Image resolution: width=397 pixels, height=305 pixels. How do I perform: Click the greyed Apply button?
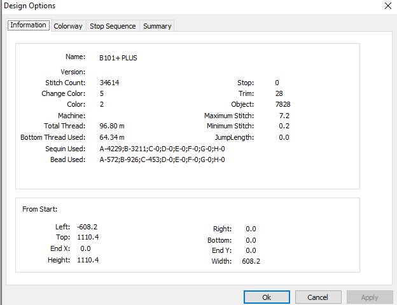pos(370,297)
